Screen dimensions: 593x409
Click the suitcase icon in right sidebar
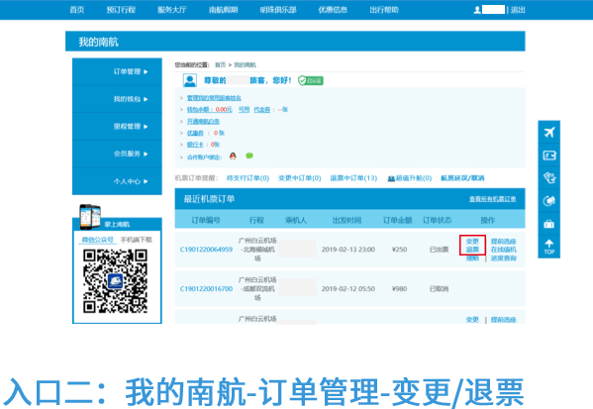click(549, 225)
